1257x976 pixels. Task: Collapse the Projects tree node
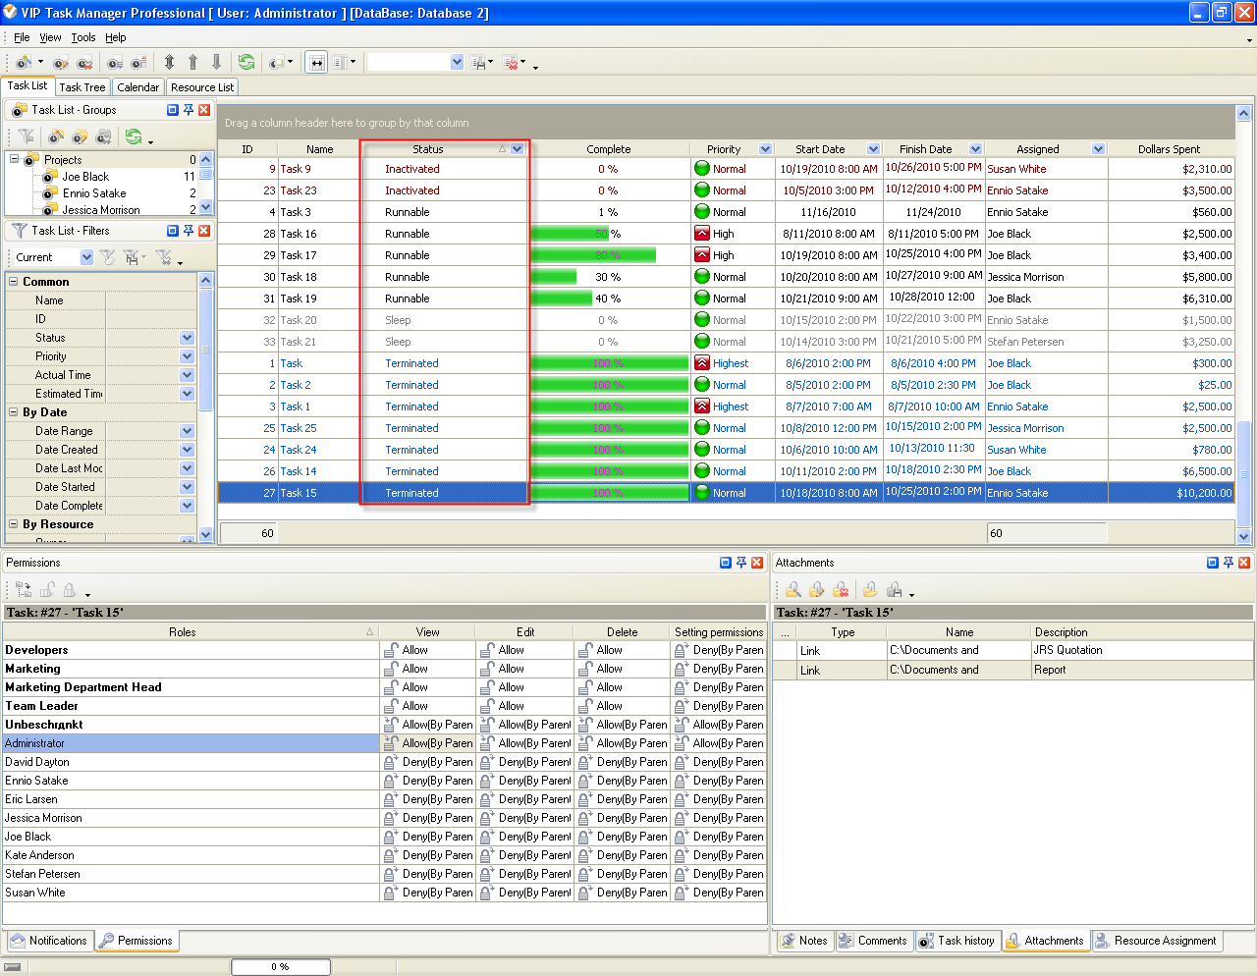point(15,159)
